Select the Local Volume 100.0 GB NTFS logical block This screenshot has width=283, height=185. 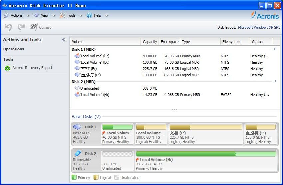click(151, 134)
